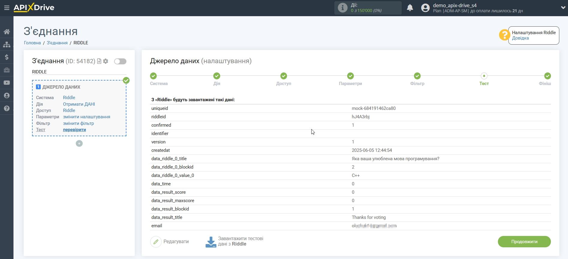Screen dimensions: 568x259
Task: Open the briefcase sidebar icon
Action: (7, 70)
